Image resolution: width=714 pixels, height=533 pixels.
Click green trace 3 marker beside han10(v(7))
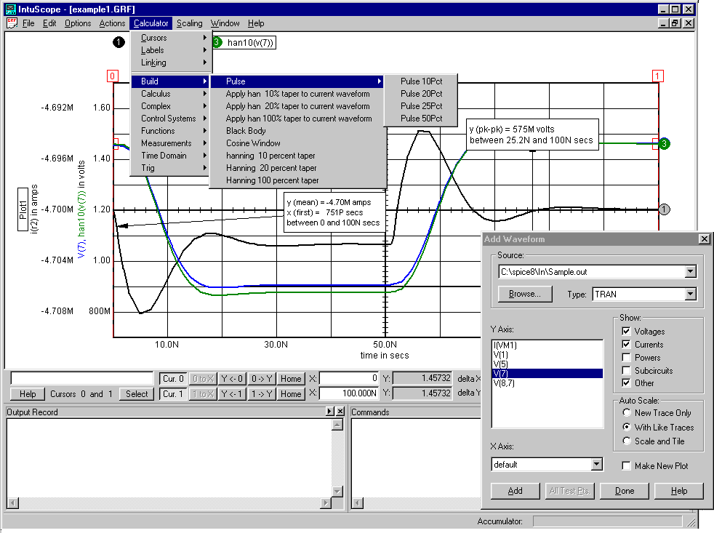(x=217, y=42)
